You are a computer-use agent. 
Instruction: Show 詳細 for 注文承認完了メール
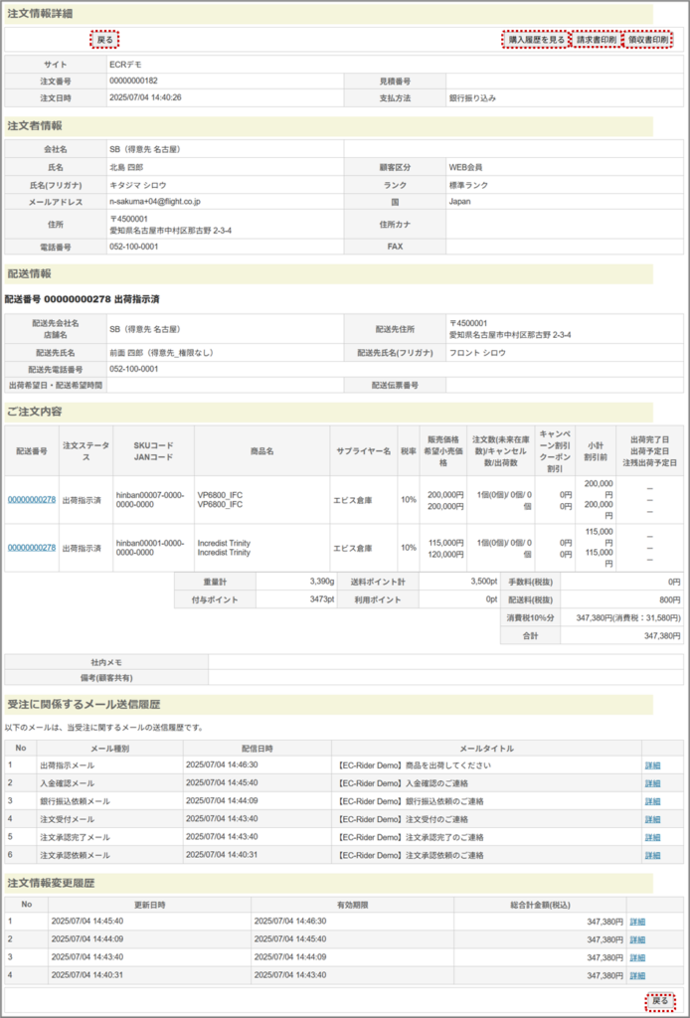coord(652,837)
